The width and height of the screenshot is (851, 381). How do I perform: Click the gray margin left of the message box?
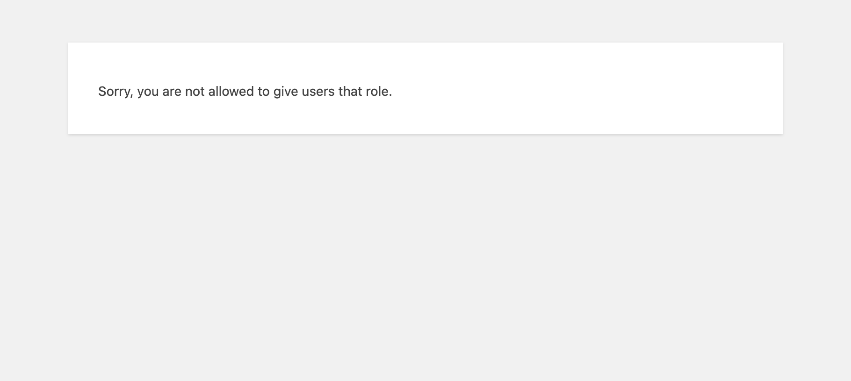point(34,89)
